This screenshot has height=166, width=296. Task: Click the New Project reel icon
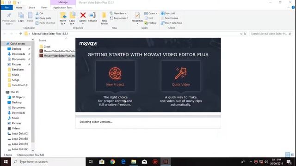(x=115, y=73)
